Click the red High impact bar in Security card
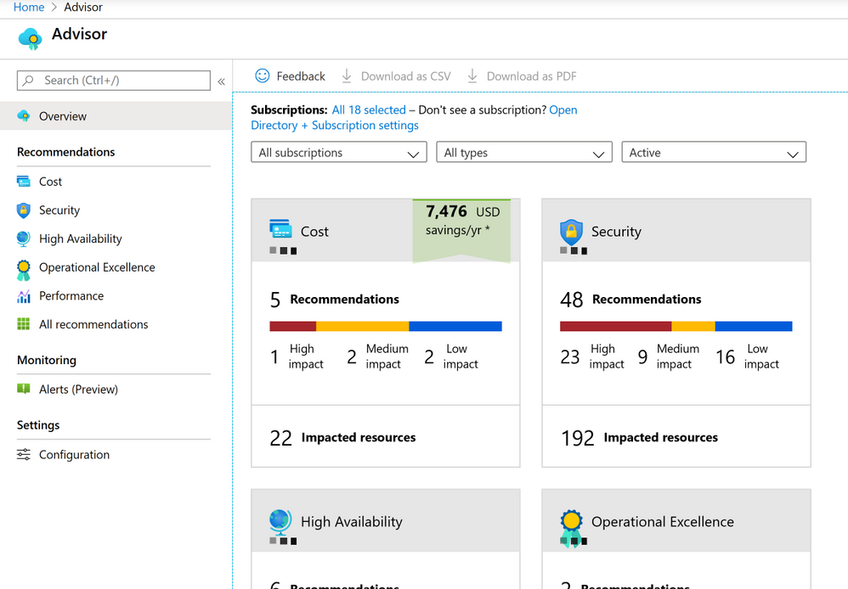The image size is (848, 589). coord(615,326)
